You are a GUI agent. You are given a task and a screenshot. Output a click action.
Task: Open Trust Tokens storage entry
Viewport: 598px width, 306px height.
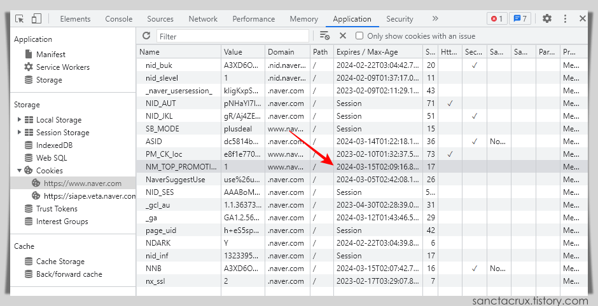[x=51, y=209]
